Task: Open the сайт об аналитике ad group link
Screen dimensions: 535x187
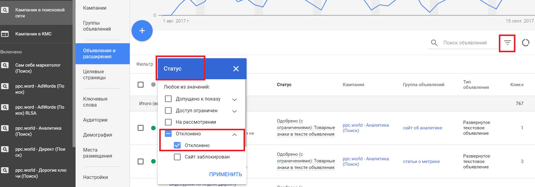Action: coord(422,128)
